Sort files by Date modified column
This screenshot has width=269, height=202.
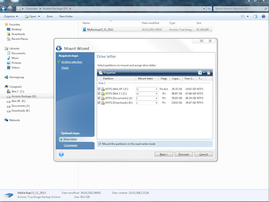click(150, 23)
